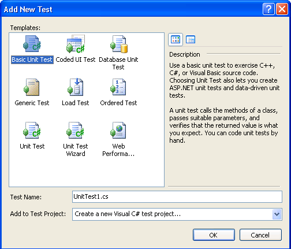The height and width of the screenshot is (249, 291).
Task: Open the Help question mark button
Action: (x=268, y=9)
